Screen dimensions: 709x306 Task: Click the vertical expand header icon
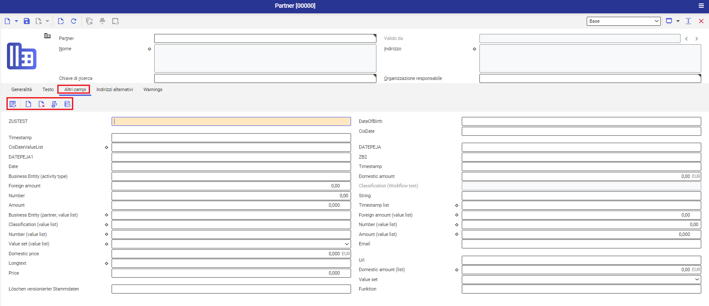688,21
